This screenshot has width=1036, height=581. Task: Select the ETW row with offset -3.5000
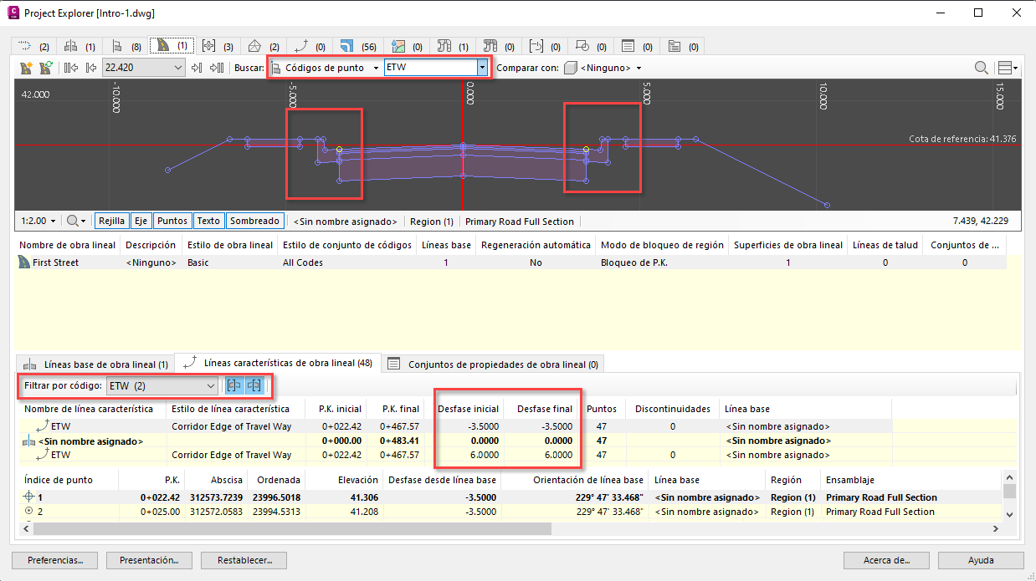pyautogui.click(x=455, y=426)
